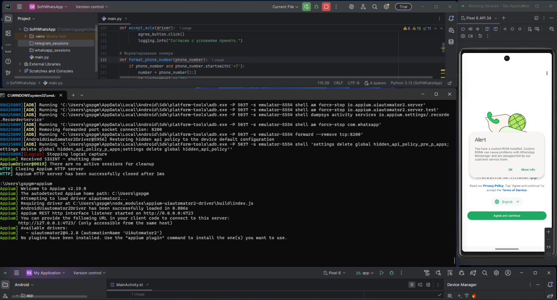Click the 4 spaces indent setting

[x=375, y=83]
